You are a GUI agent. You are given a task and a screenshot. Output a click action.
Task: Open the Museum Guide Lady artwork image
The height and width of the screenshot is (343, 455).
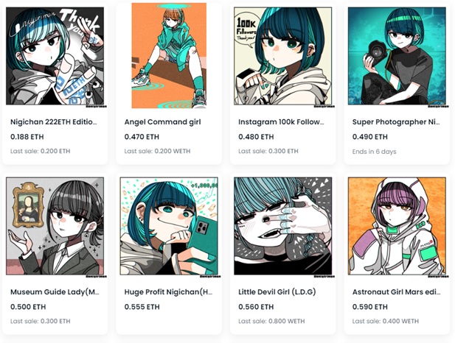(x=55, y=226)
